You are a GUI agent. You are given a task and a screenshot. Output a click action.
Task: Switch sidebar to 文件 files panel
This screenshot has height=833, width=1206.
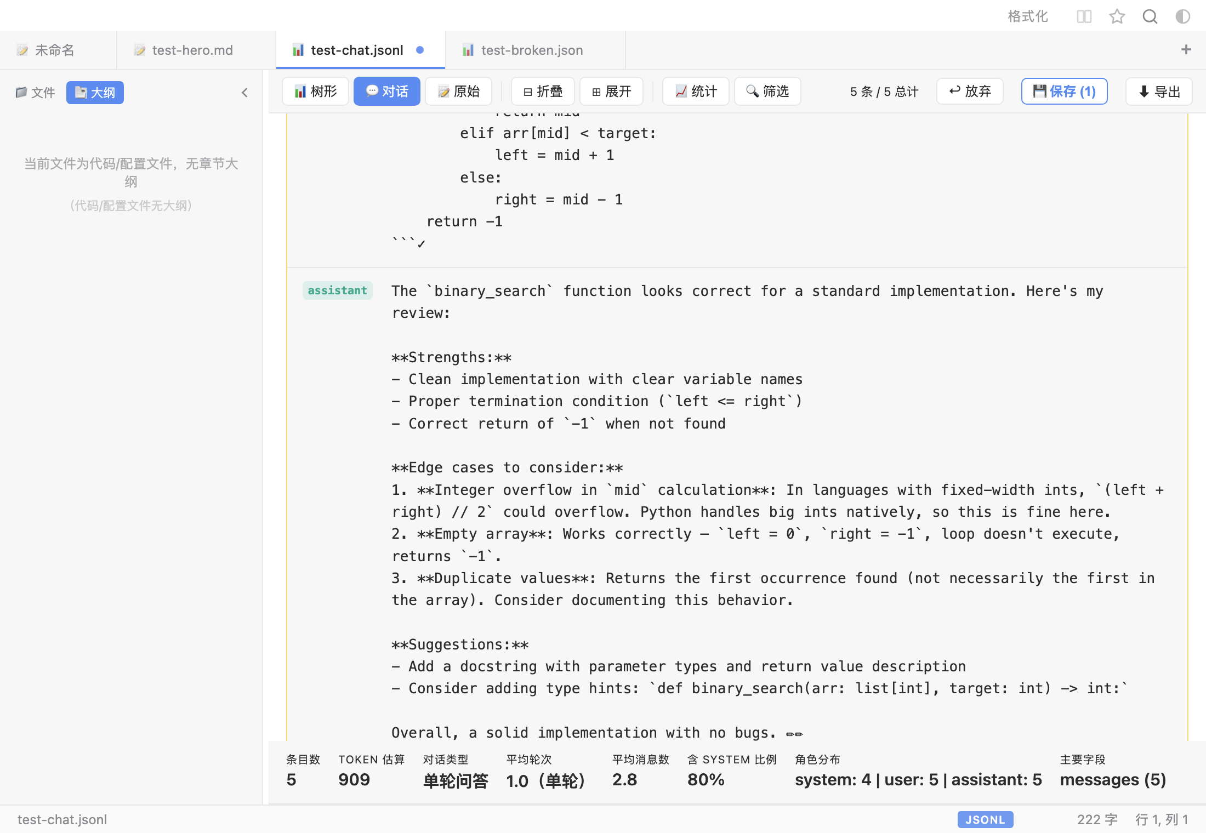click(36, 93)
